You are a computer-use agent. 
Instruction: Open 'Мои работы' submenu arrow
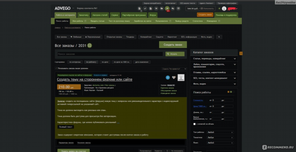click(85, 21)
